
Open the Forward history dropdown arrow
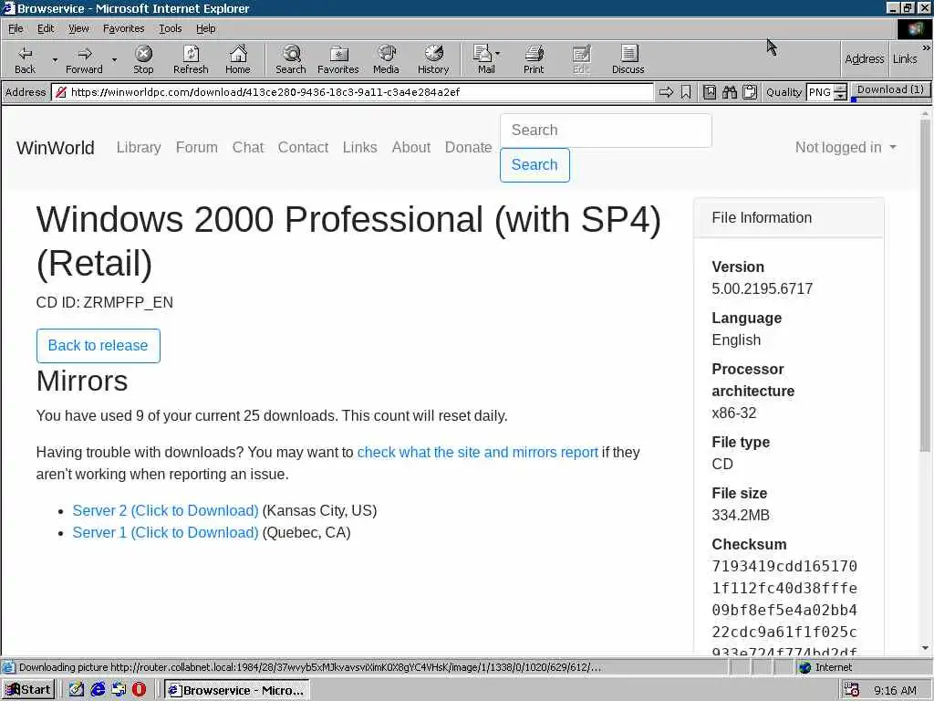pyautogui.click(x=114, y=59)
